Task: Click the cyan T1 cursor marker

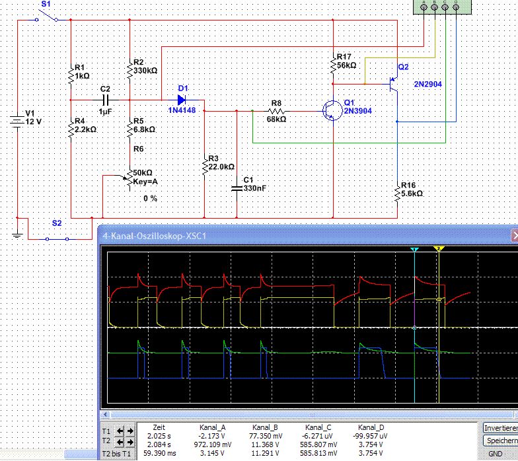Action: (414, 250)
